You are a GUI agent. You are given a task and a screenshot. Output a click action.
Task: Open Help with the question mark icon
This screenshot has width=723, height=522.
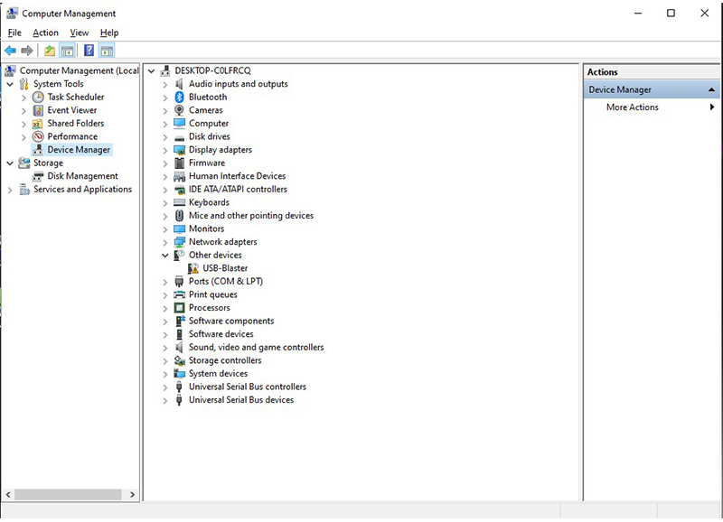coord(89,51)
